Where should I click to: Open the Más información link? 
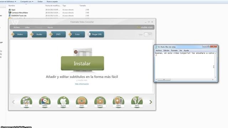[x=82, y=84]
